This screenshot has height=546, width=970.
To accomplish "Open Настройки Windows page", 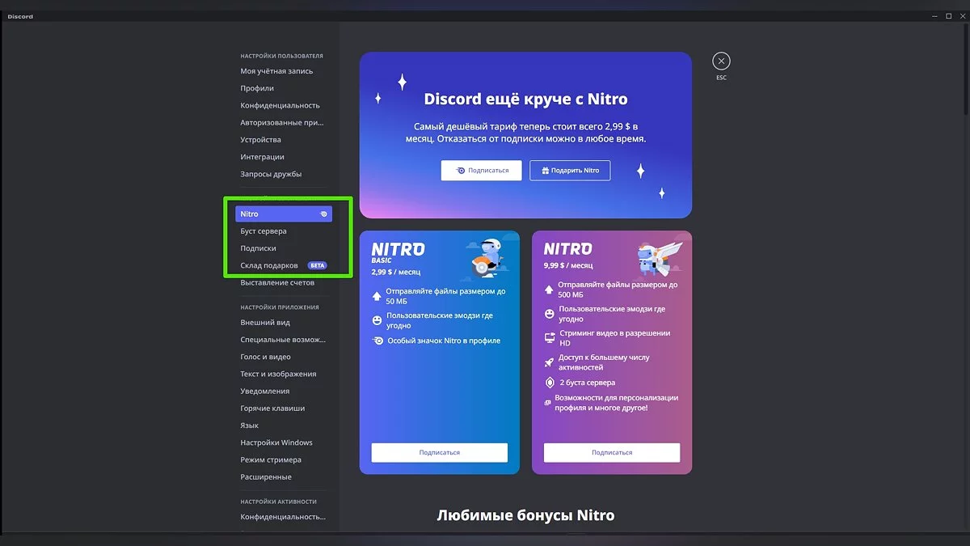I will pyautogui.click(x=276, y=442).
